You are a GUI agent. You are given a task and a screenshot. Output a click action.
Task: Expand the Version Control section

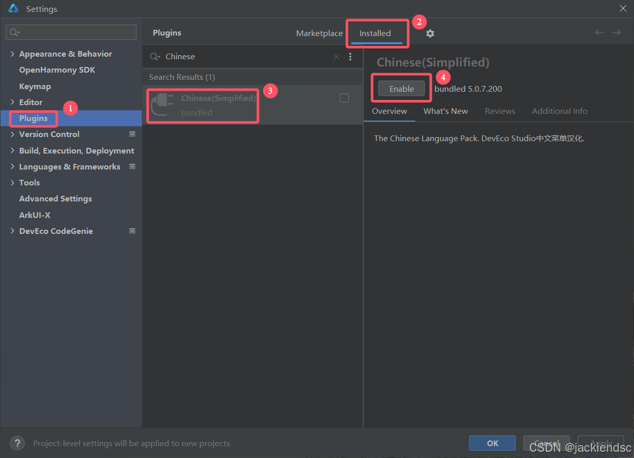coord(12,134)
